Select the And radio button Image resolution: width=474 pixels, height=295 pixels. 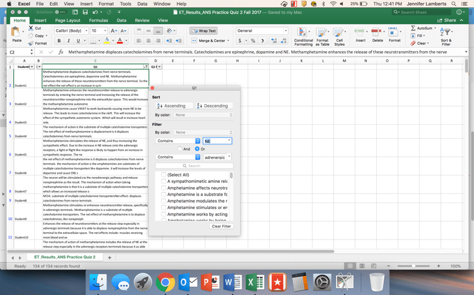point(180,149)
